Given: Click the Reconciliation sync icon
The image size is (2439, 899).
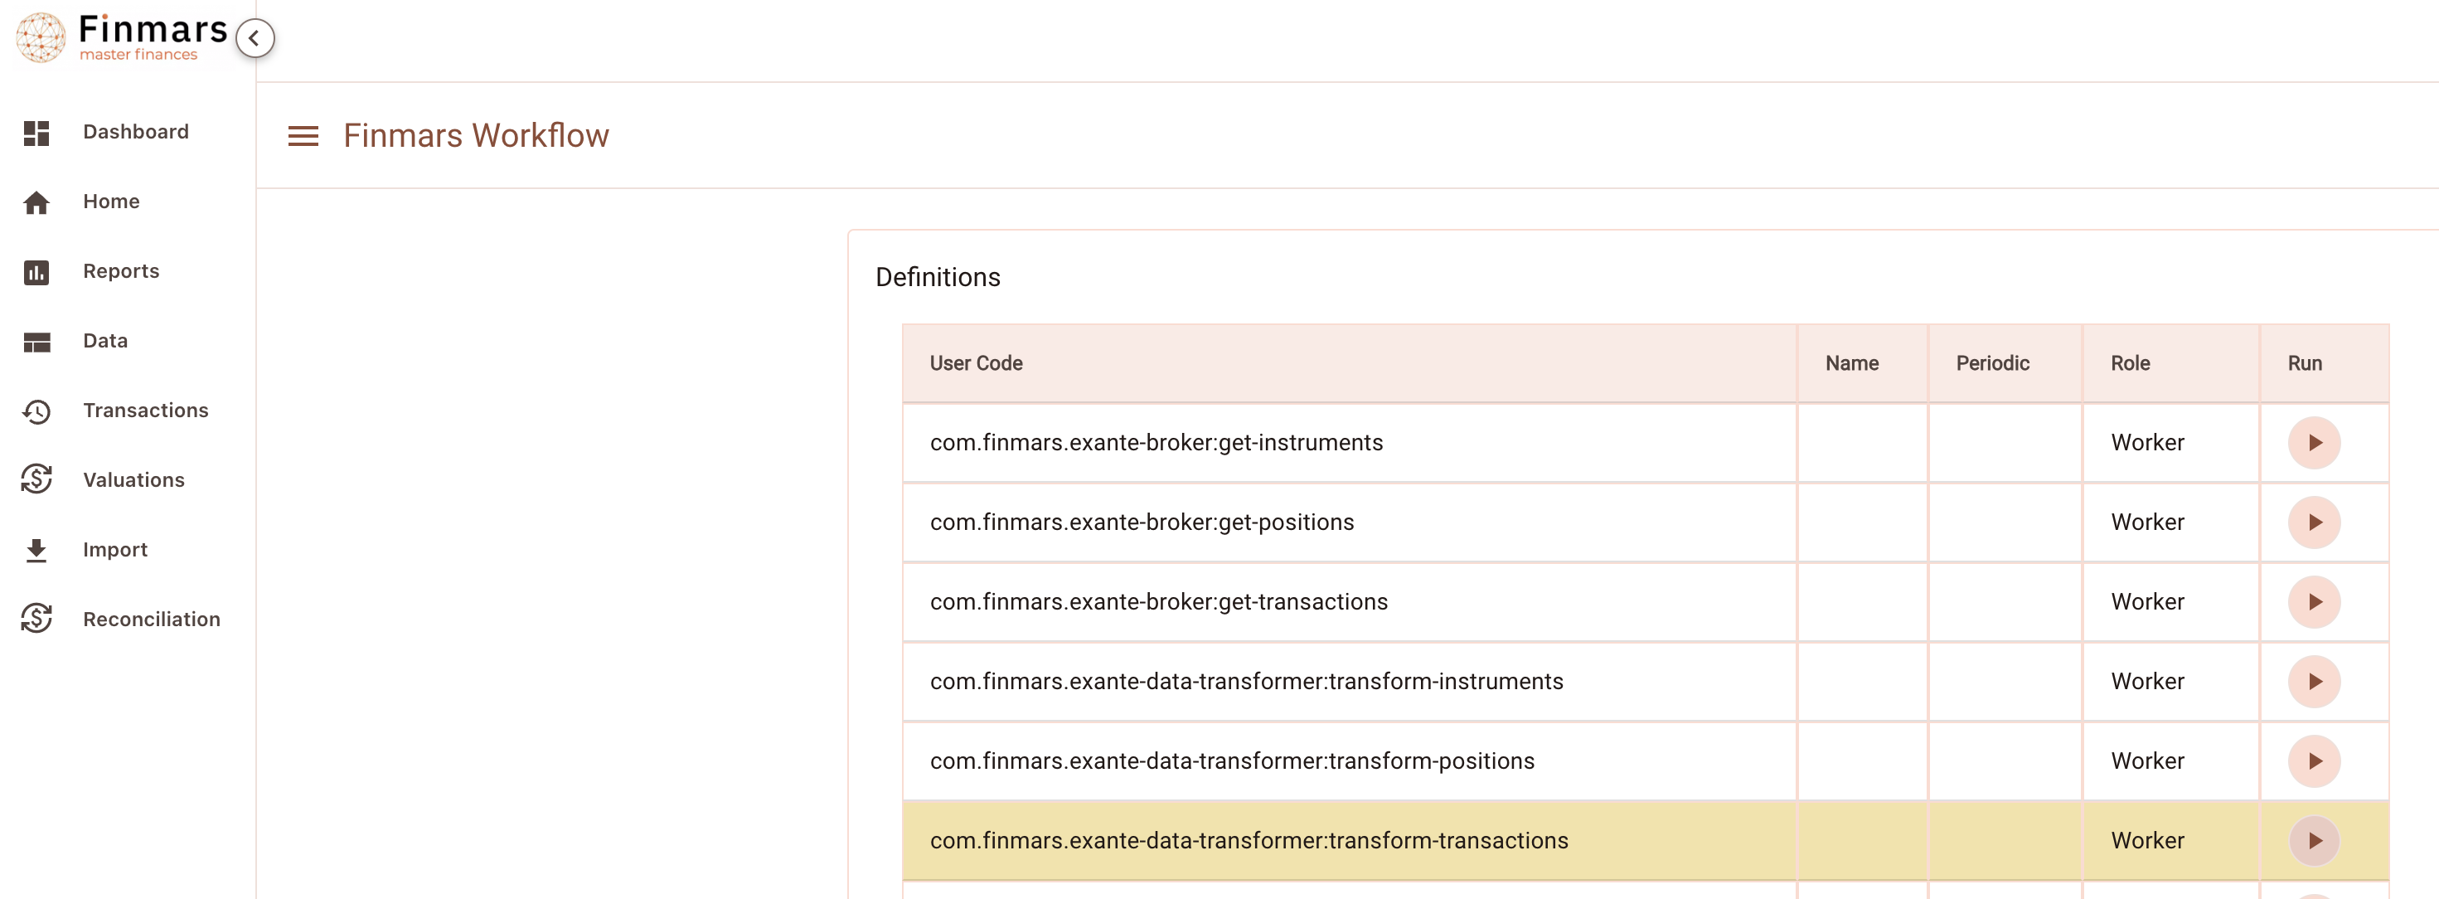Looking at the screenshot, I should click(37, 619).
